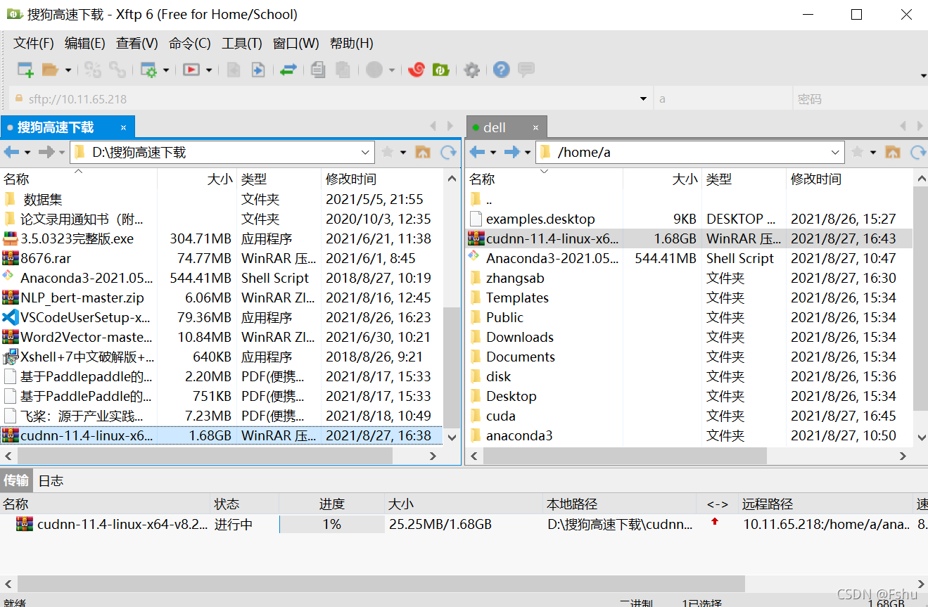This screenshot has width=928, height=607.
Task: Click the Open Session folder icon
Action: coord(50,70)
